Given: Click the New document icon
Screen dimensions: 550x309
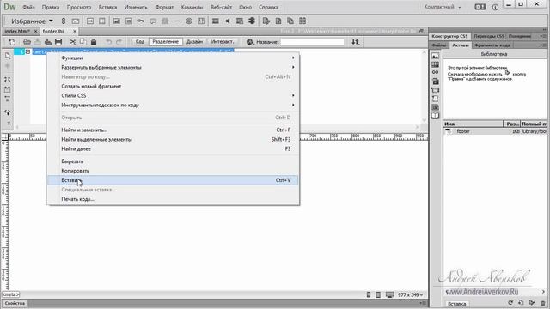Looking at the screenshot, I should tap(12, 42).
